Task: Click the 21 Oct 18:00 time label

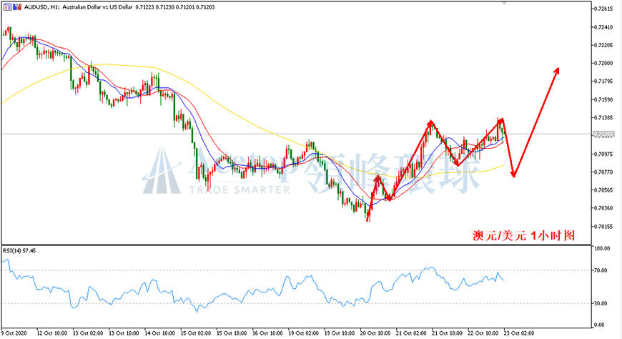Action: [x=448, y=333]
